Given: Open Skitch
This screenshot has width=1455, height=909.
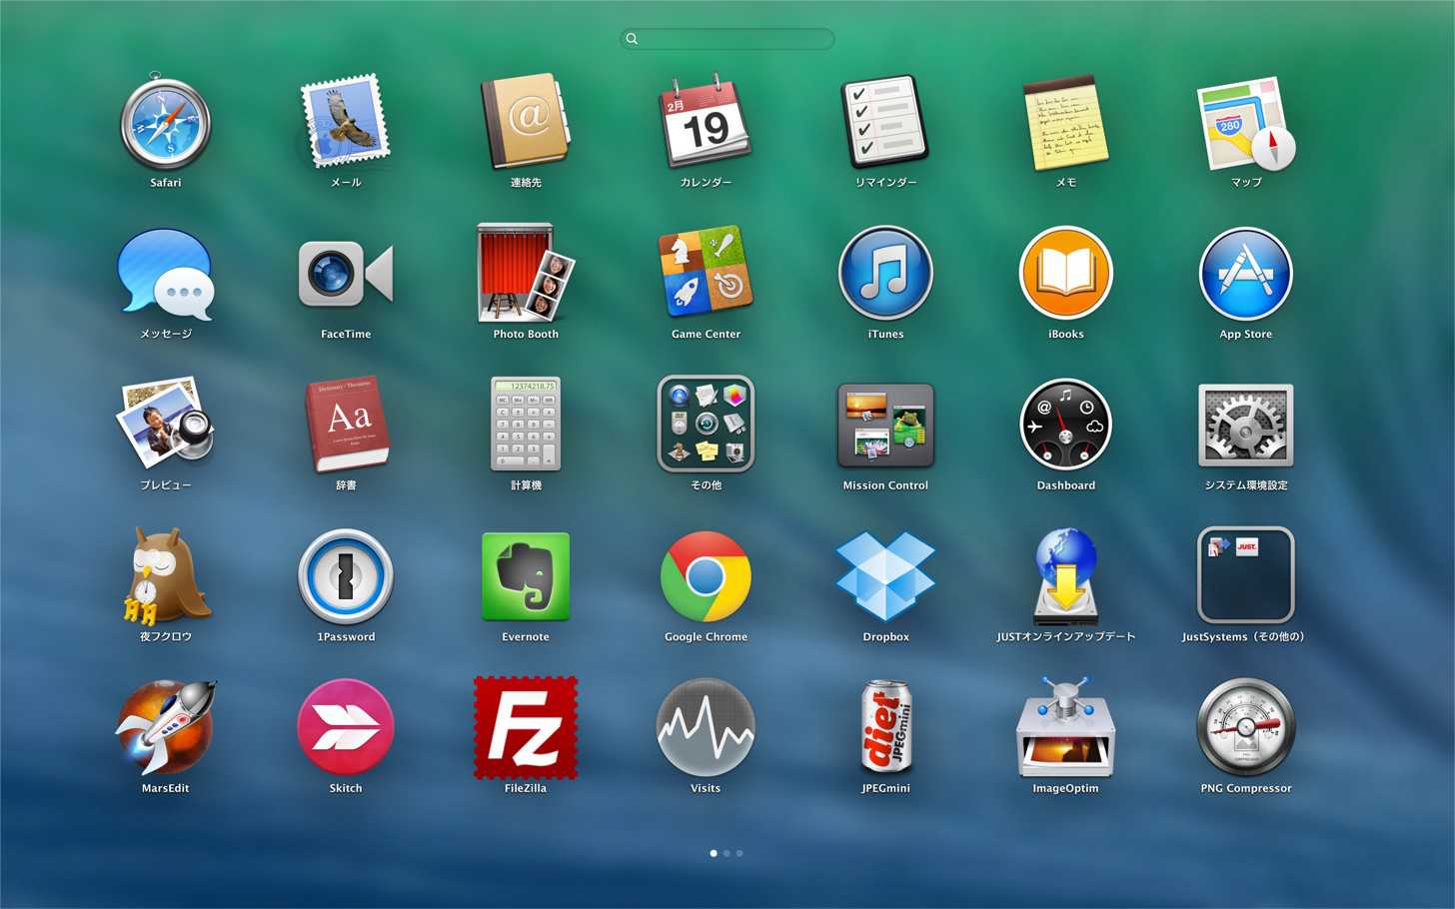Looking at the screenshot, I should click(346, 727).
